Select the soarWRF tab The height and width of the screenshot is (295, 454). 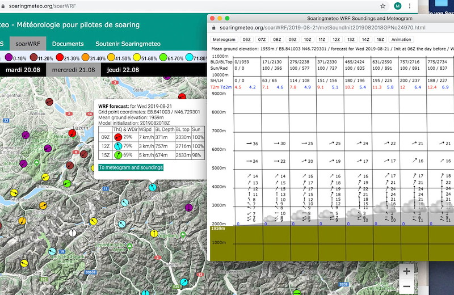[x=28, y=44]
